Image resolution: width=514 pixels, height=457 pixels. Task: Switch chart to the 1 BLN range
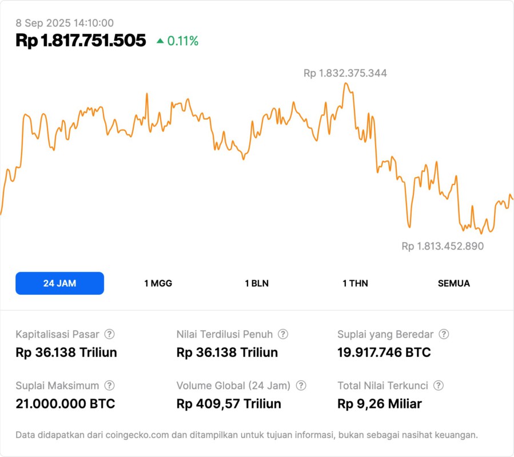[x=257, y=283]
